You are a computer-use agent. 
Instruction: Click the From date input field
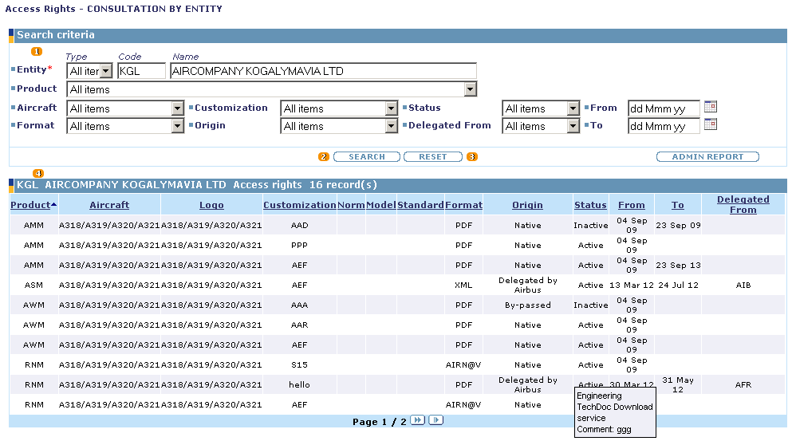coord(664,108)
